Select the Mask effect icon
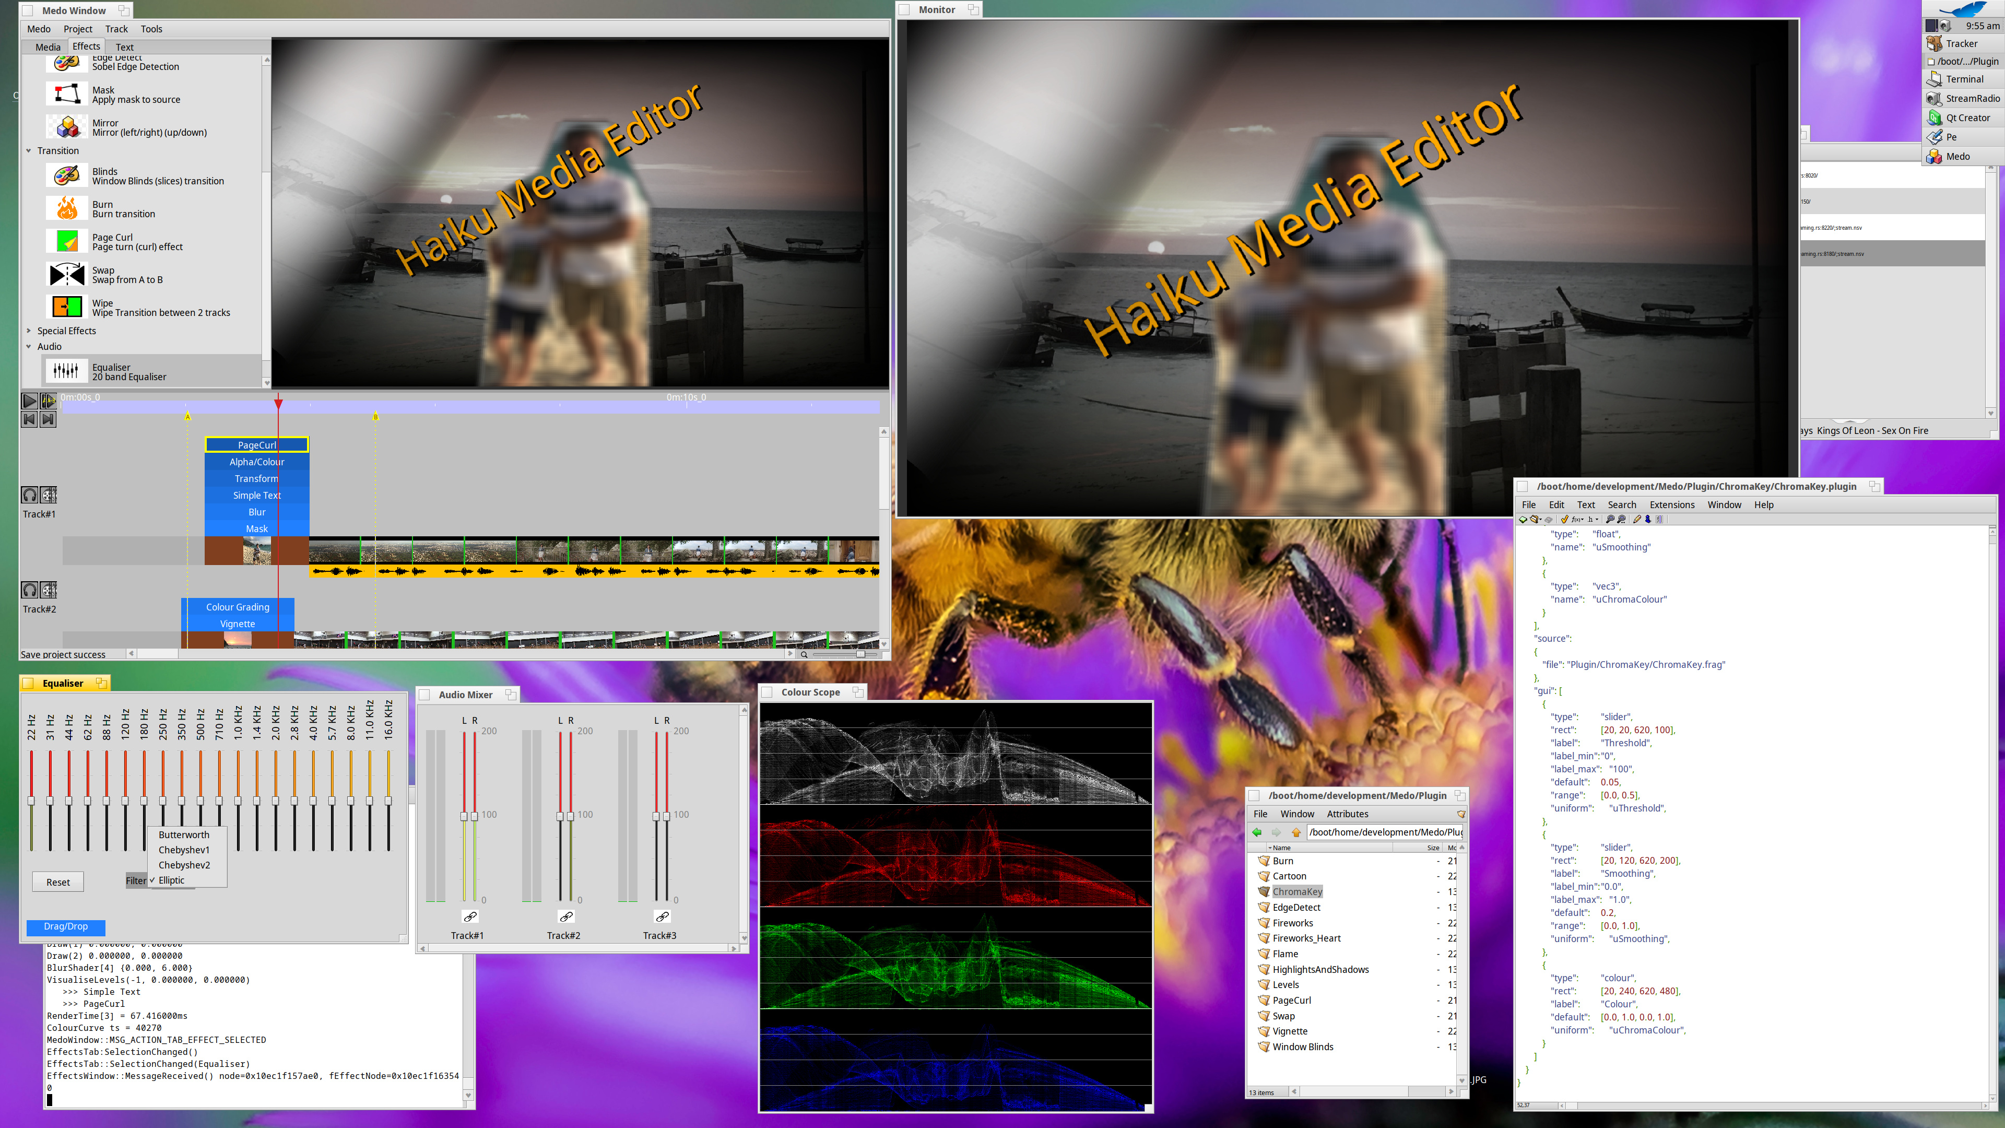The height and width of the screenshot is (1128, 2005). pyautogui.click(x=67, y=94)
